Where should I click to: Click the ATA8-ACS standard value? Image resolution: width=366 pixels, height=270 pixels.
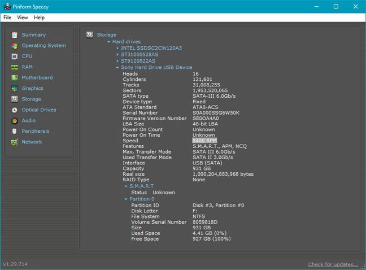pos(206,107)
